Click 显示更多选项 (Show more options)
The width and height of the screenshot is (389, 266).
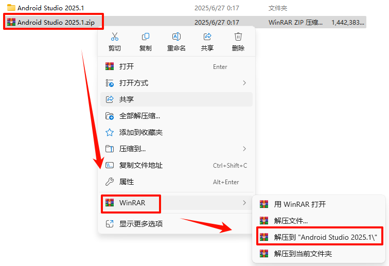176,224
